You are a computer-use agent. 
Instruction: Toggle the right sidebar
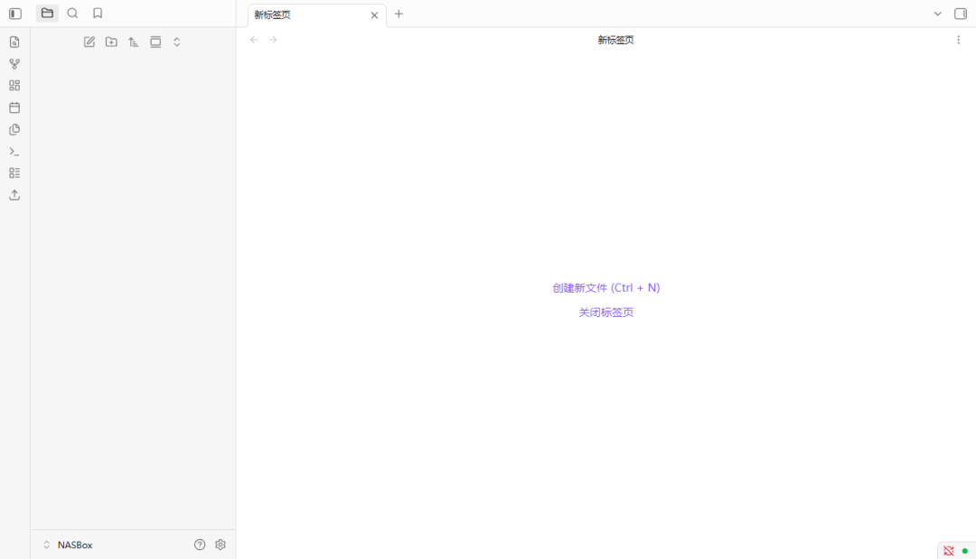(x=961, y=14)
